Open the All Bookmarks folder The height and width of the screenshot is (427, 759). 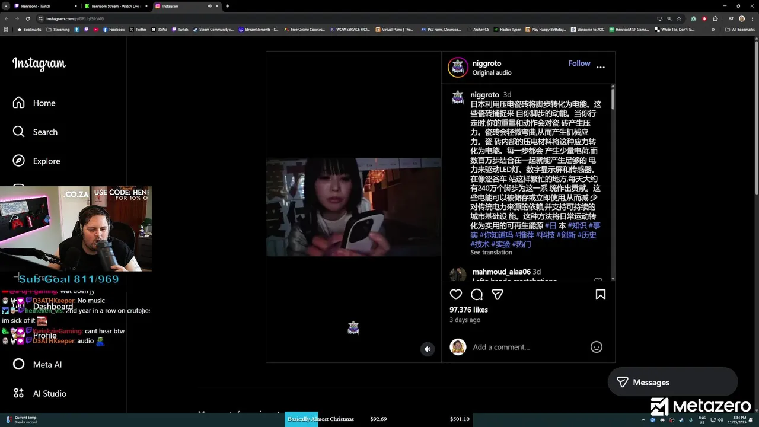[x=740, y=29]
